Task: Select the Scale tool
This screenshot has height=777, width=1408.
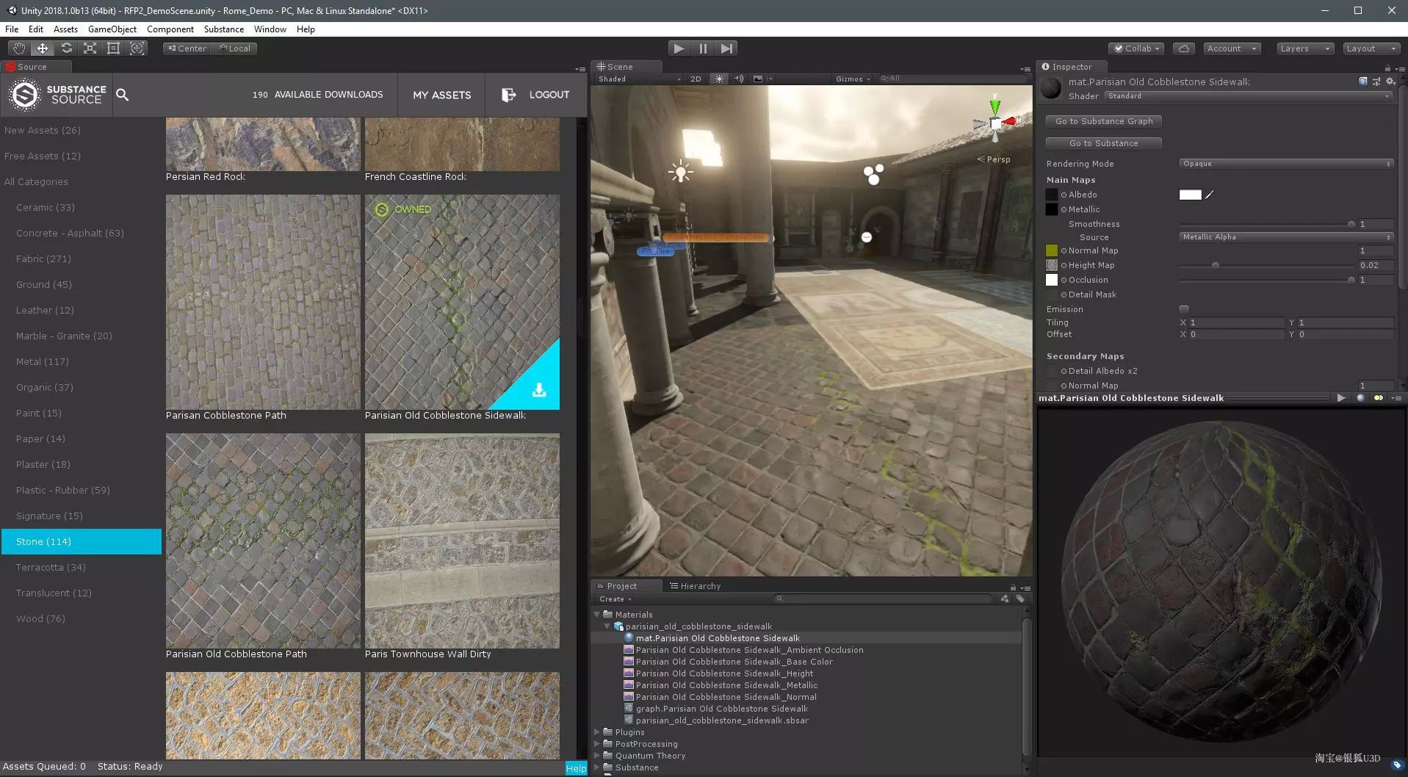Action: point(90,48)
